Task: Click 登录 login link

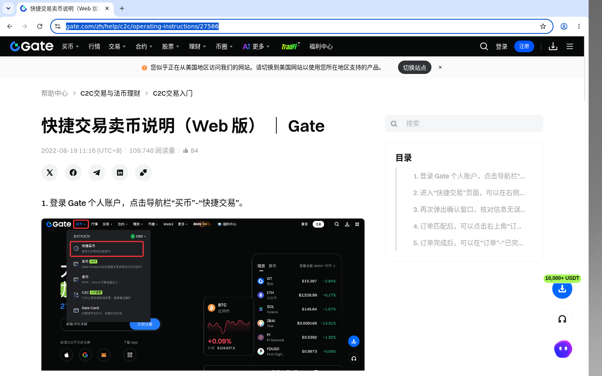Action: pyautogui.click(x=502, y=46)
